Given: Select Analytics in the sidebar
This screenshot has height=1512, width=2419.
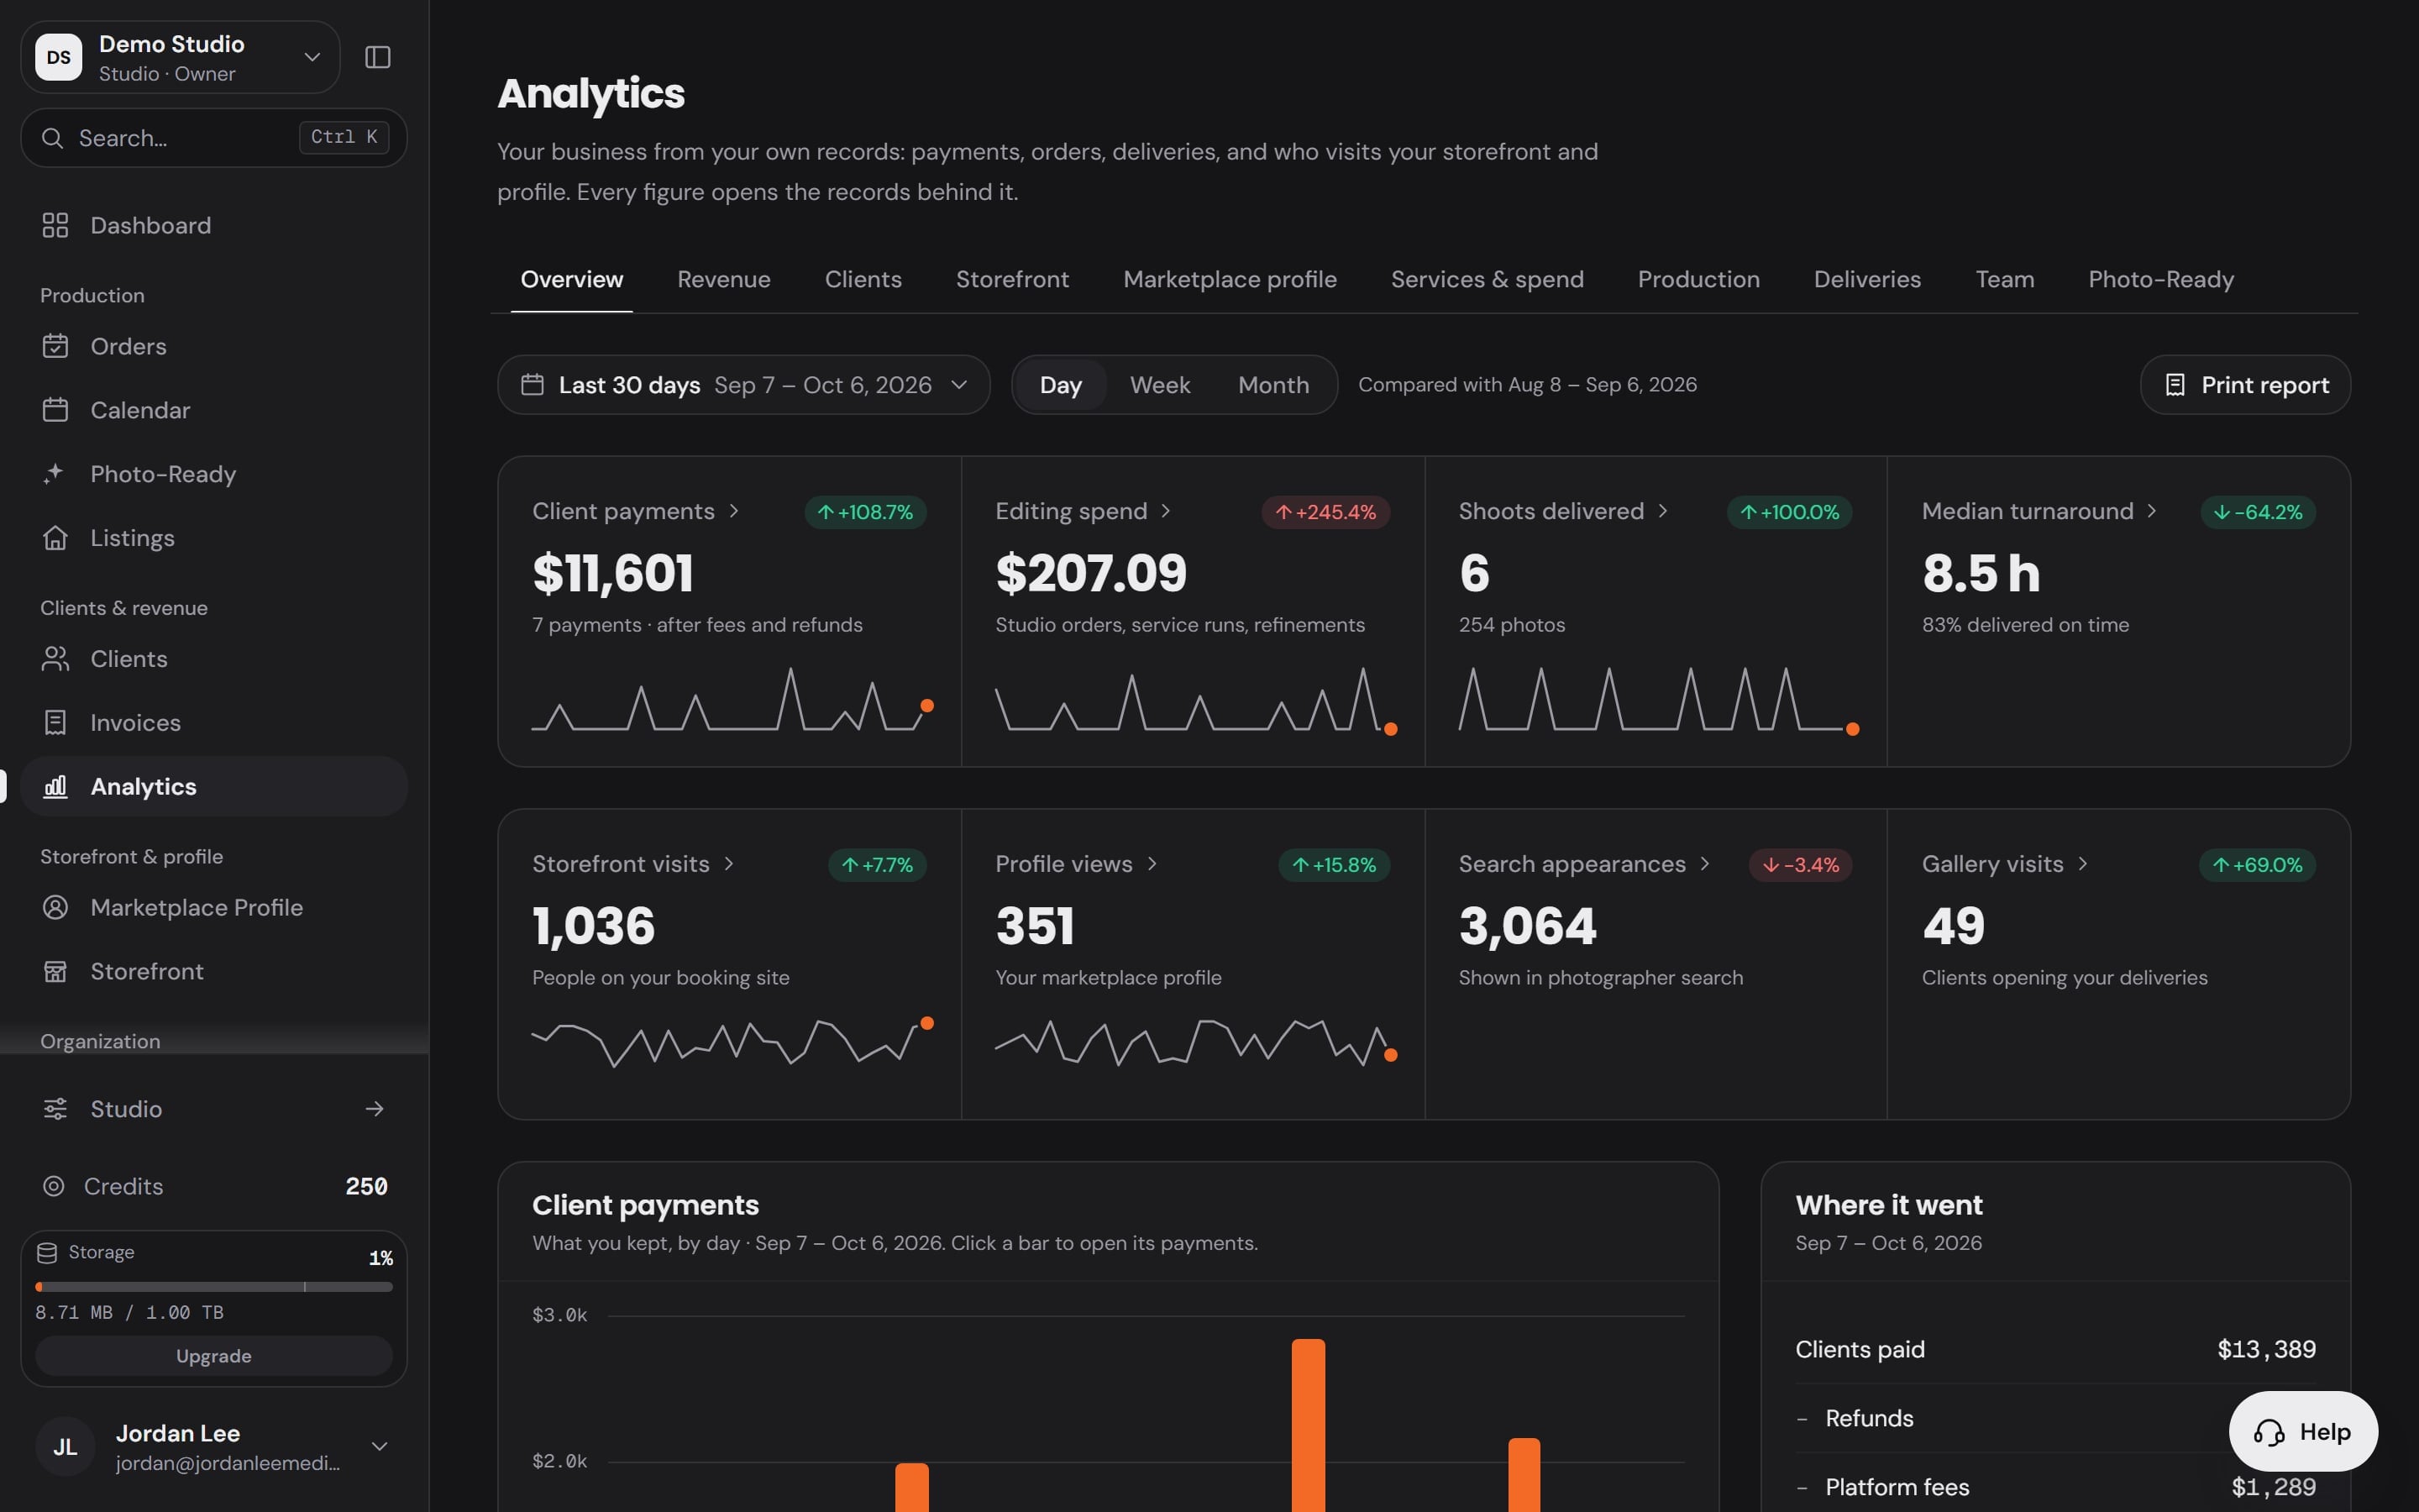Looking at the screenshot, I should point(214,787).
